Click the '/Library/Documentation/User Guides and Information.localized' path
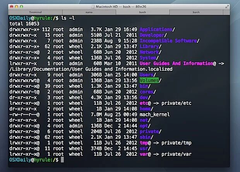This screenshot has width=240, height=172. tap(91, 69)
